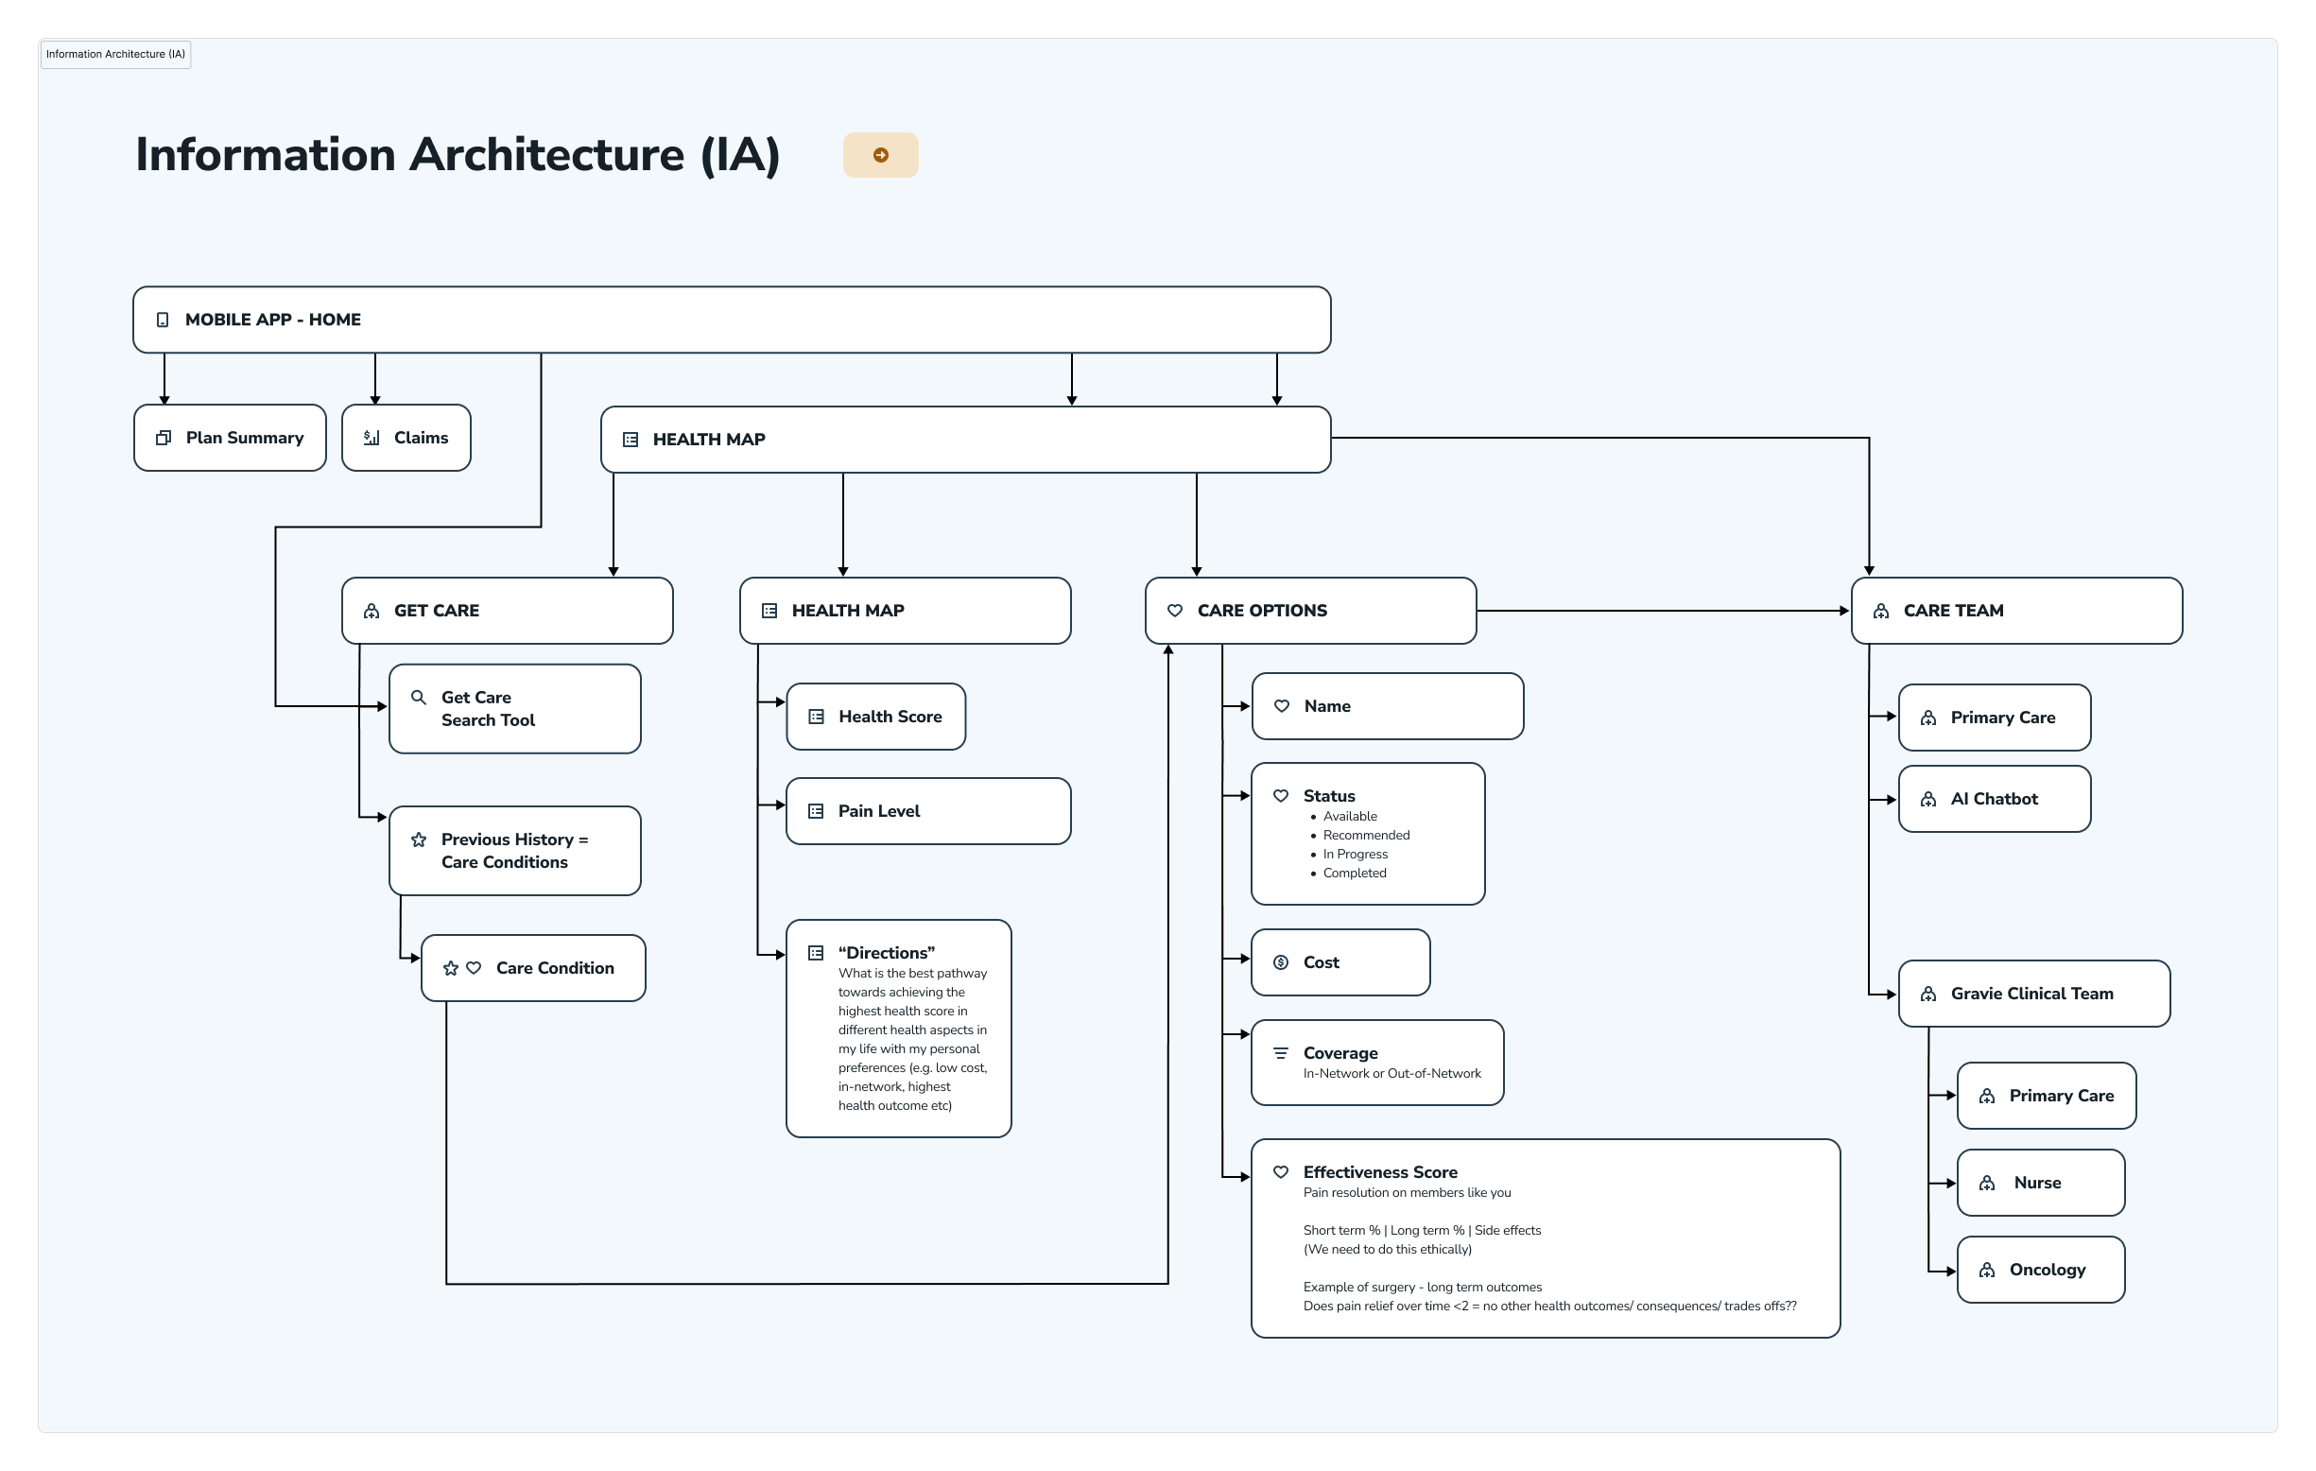
Task: Select the Nurse label
Action: [x=2037, y=1184]
